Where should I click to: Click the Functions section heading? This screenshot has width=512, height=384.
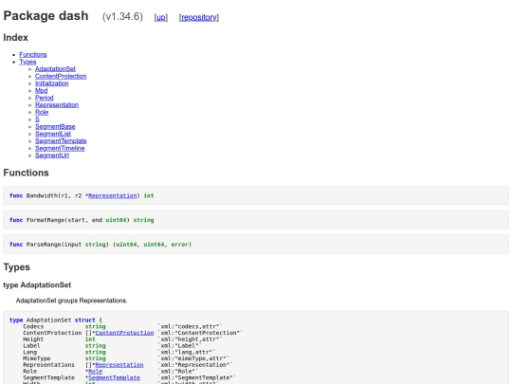26,173
